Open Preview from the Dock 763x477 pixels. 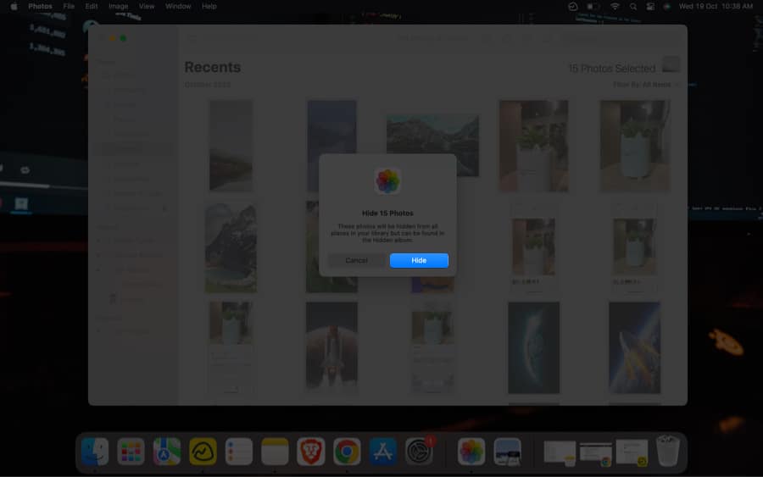(507, 452)
